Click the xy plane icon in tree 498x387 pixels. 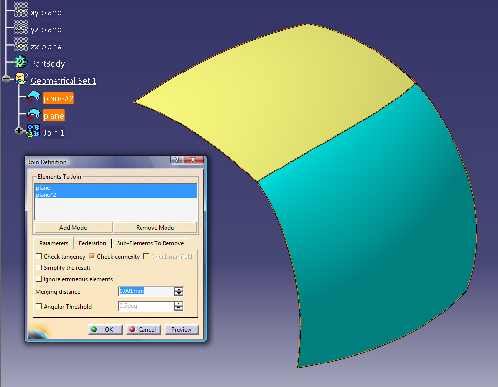tap(21, 12)
